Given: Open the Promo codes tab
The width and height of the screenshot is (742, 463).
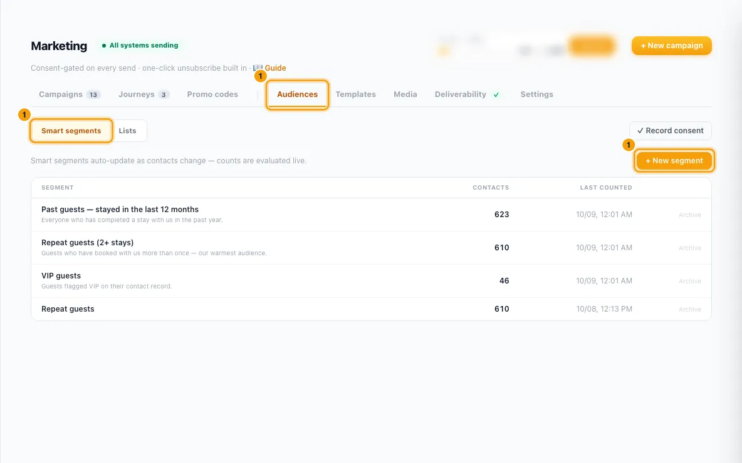Looking at the screenshot, I should [x=212, y=94].
